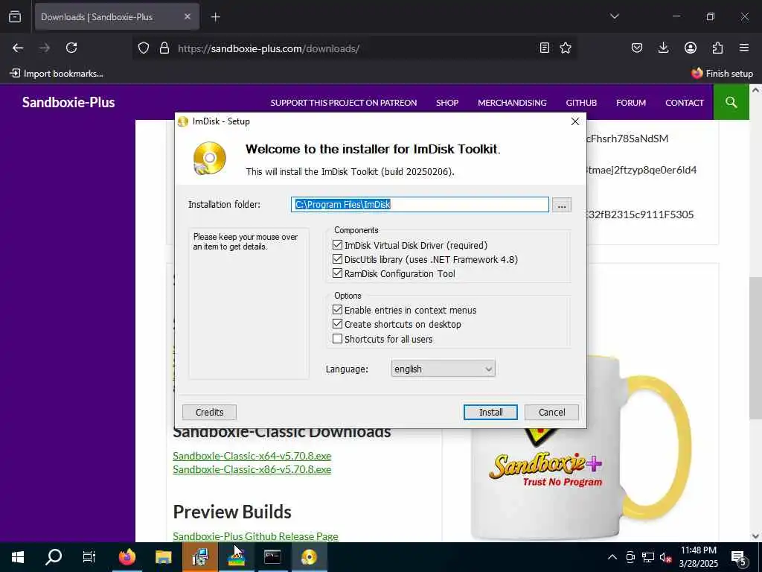The height and width of the screenshot is (572, 762).
Task: Show hidden system tray icons
Action: (x=612, y=557)
